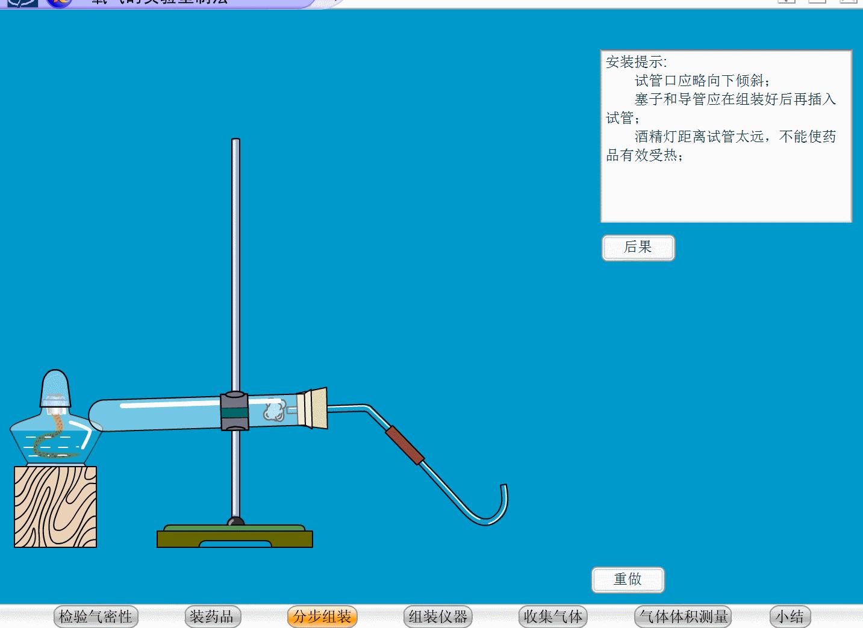
Task: Switch to 气体体积测量 tab
Action: (683, 617)
